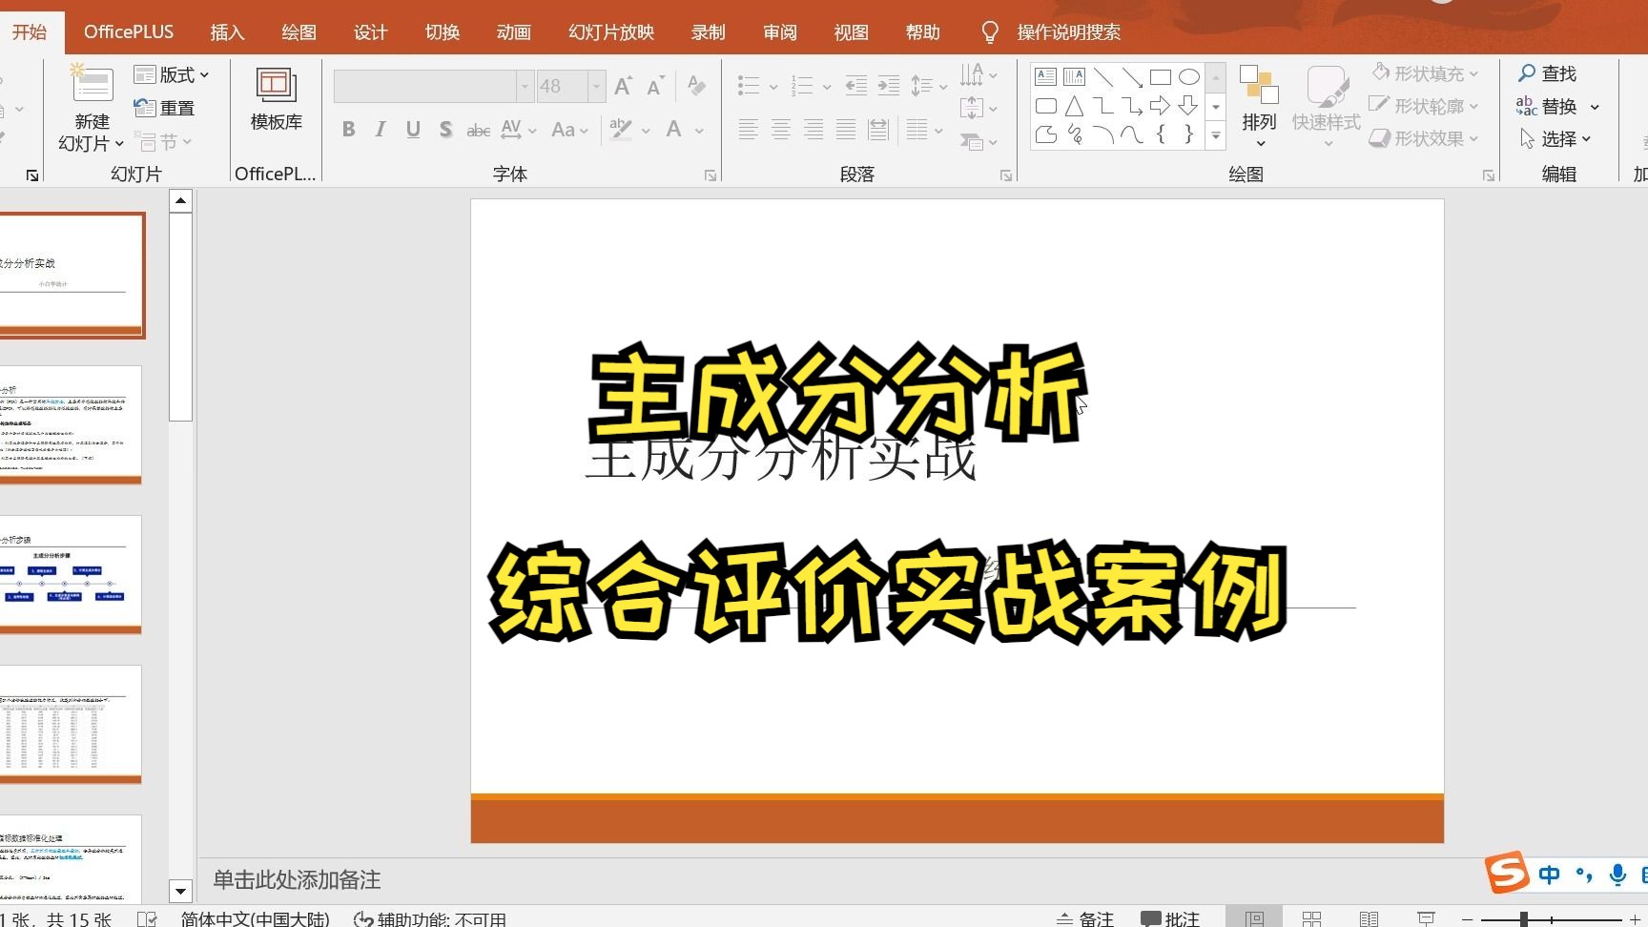1648x927 pixels.
Task: Open the font name dropdown
Action: click(x=524, y=87)
